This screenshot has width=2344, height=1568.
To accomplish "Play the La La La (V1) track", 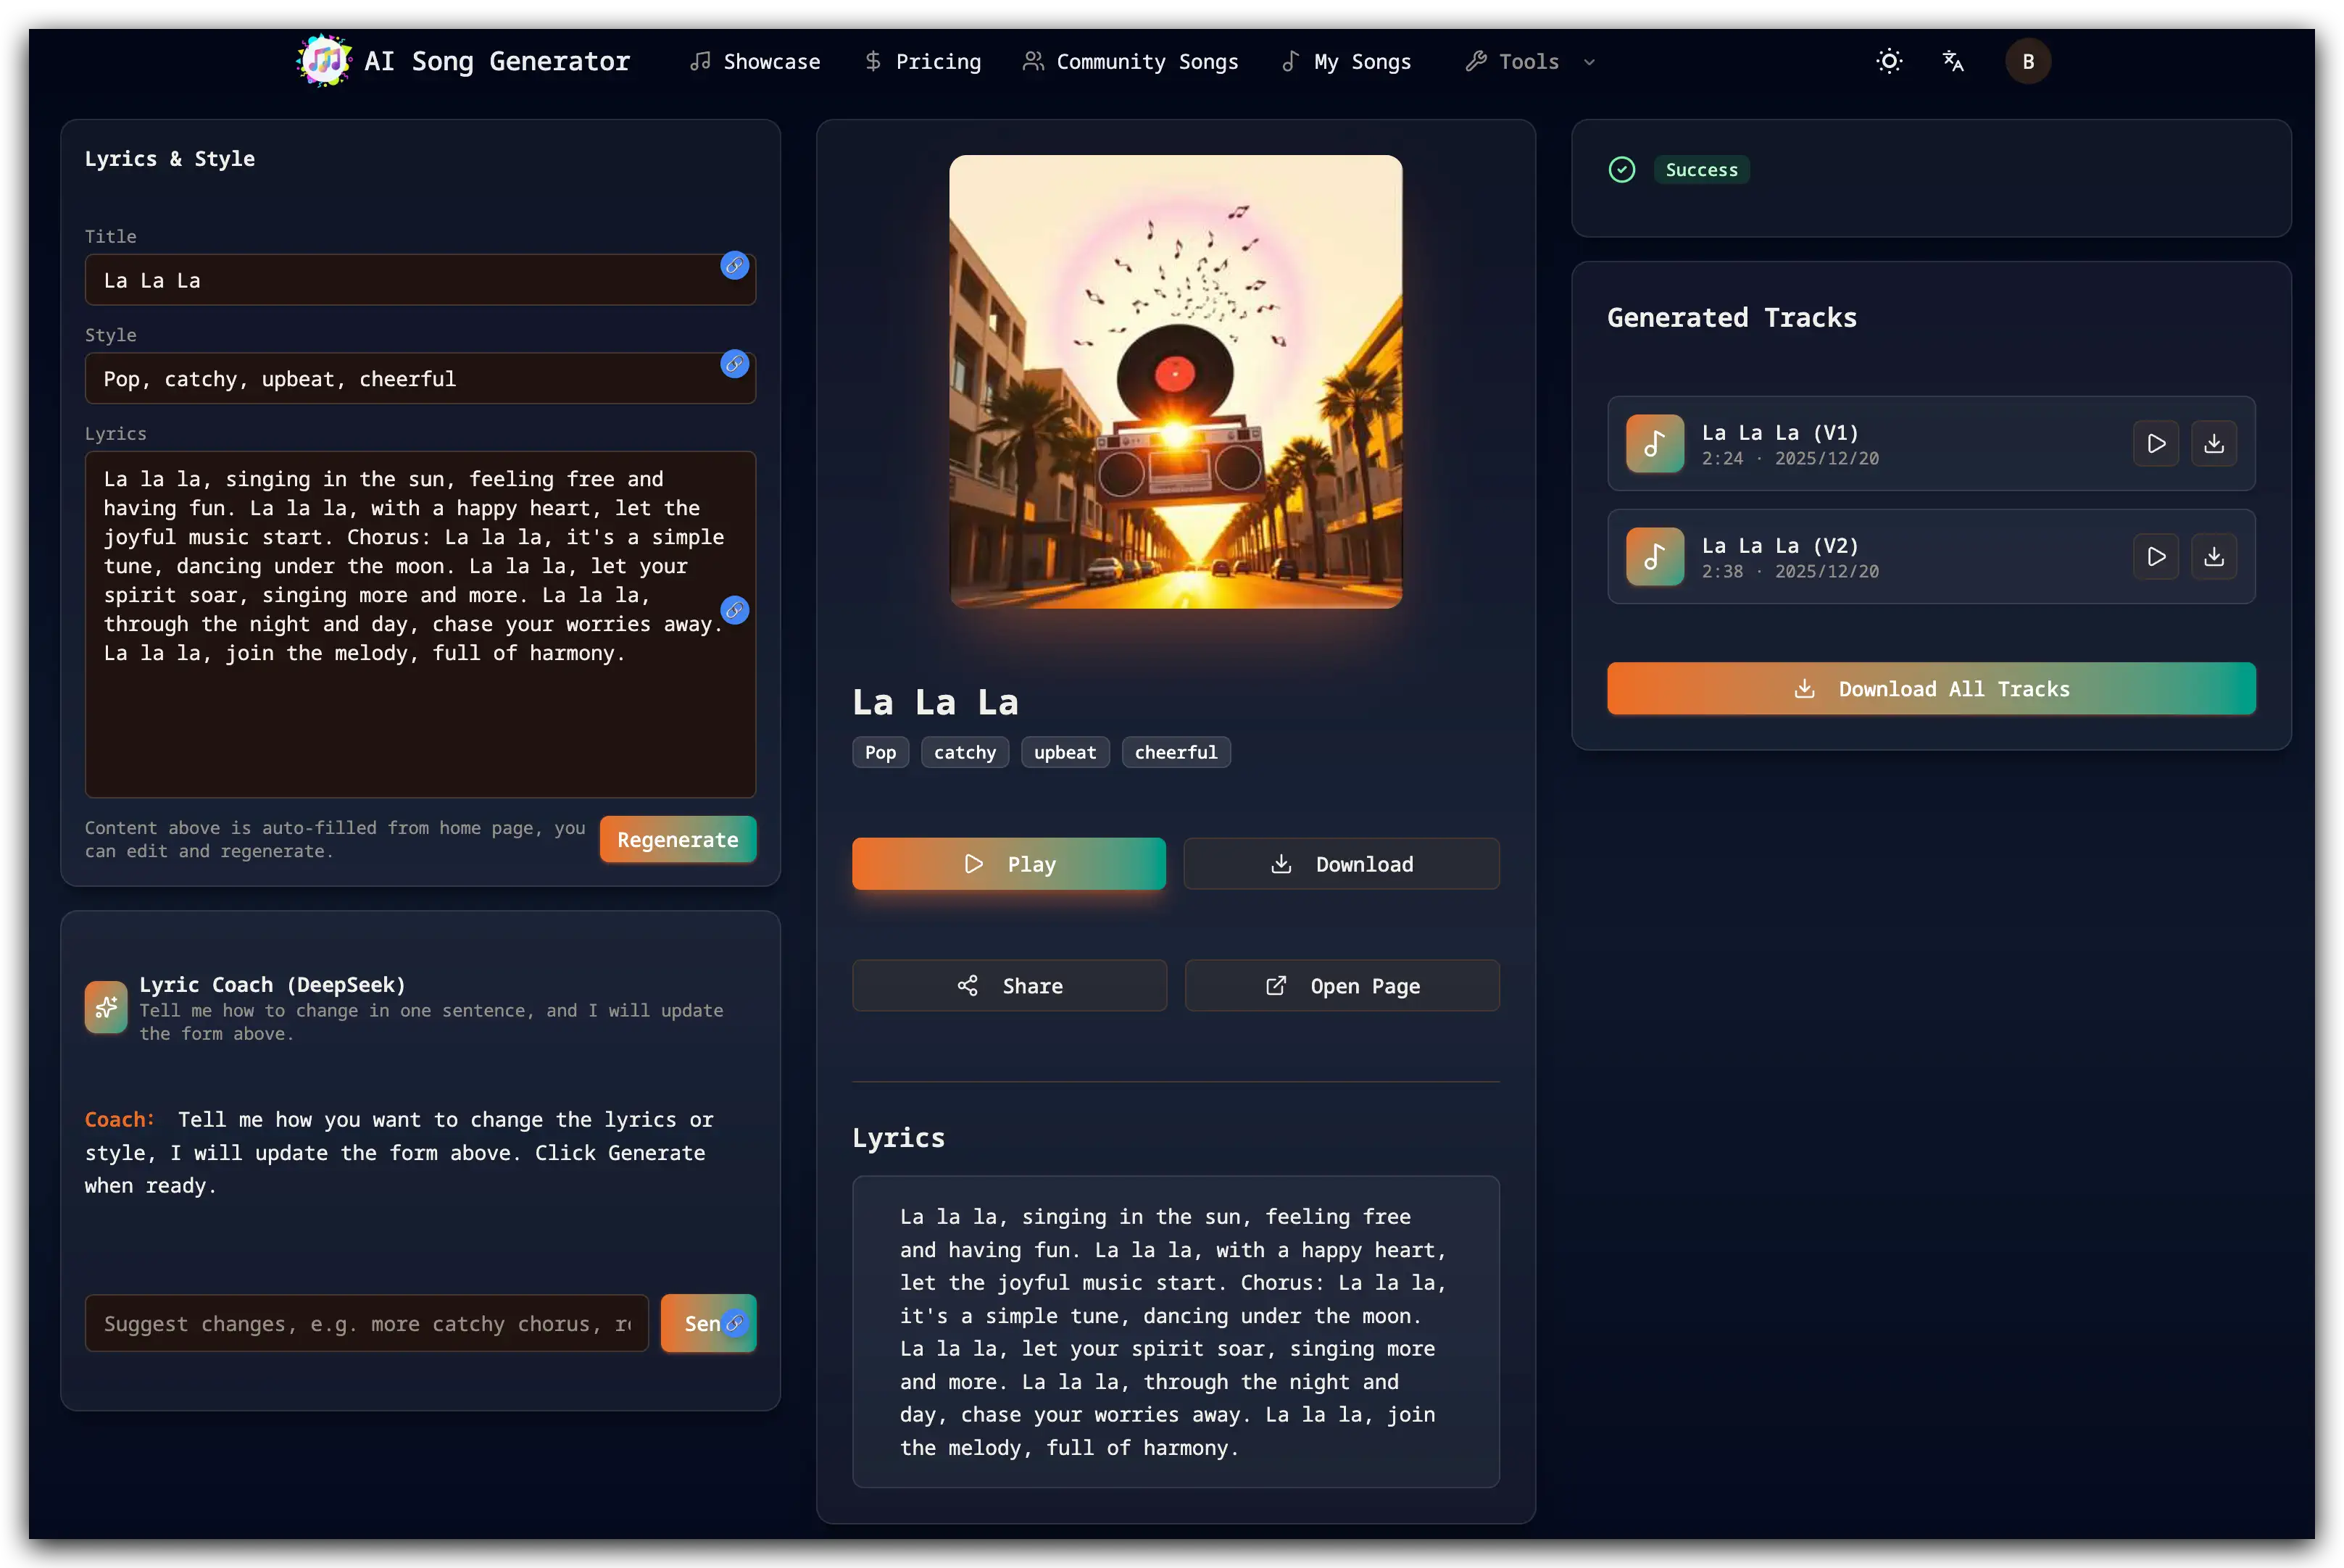I will coord(2156,443).
